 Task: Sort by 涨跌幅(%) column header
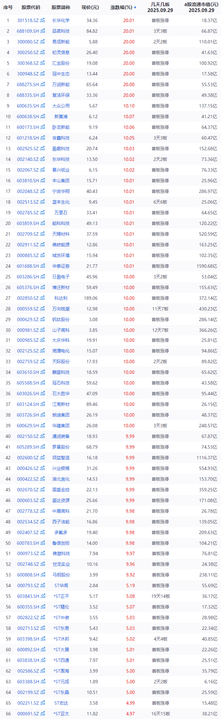coord(123,7)
